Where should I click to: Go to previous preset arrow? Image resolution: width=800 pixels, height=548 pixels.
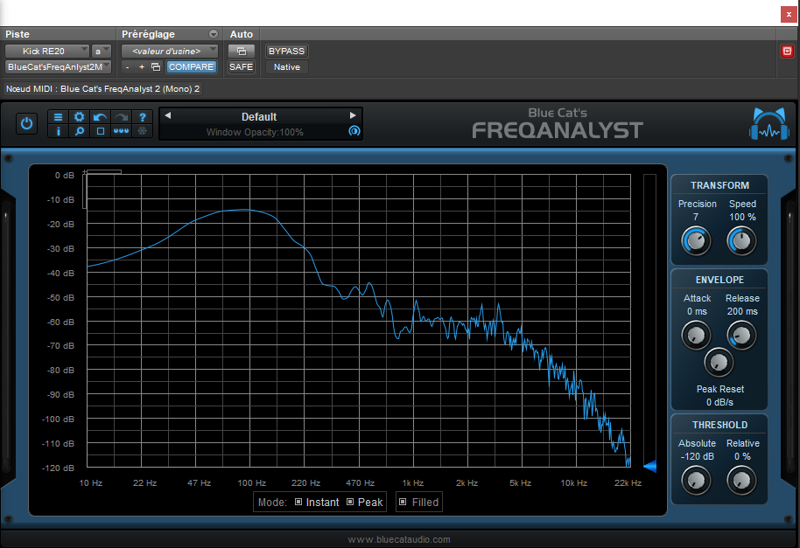pyautogui.click(x=168, y=115)
